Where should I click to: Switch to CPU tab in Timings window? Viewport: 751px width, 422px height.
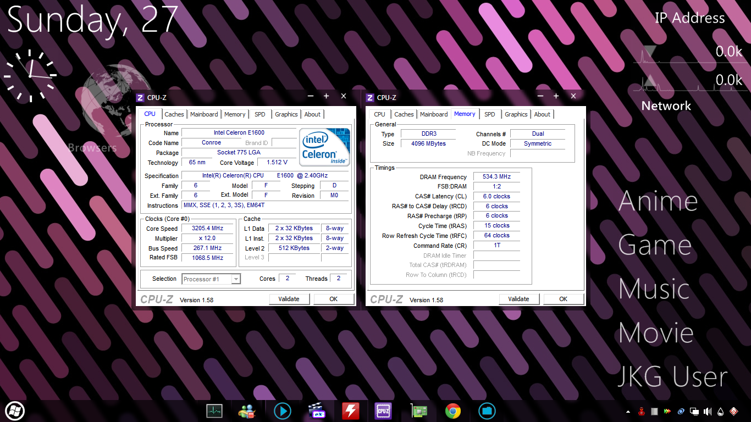coord(379,114)
